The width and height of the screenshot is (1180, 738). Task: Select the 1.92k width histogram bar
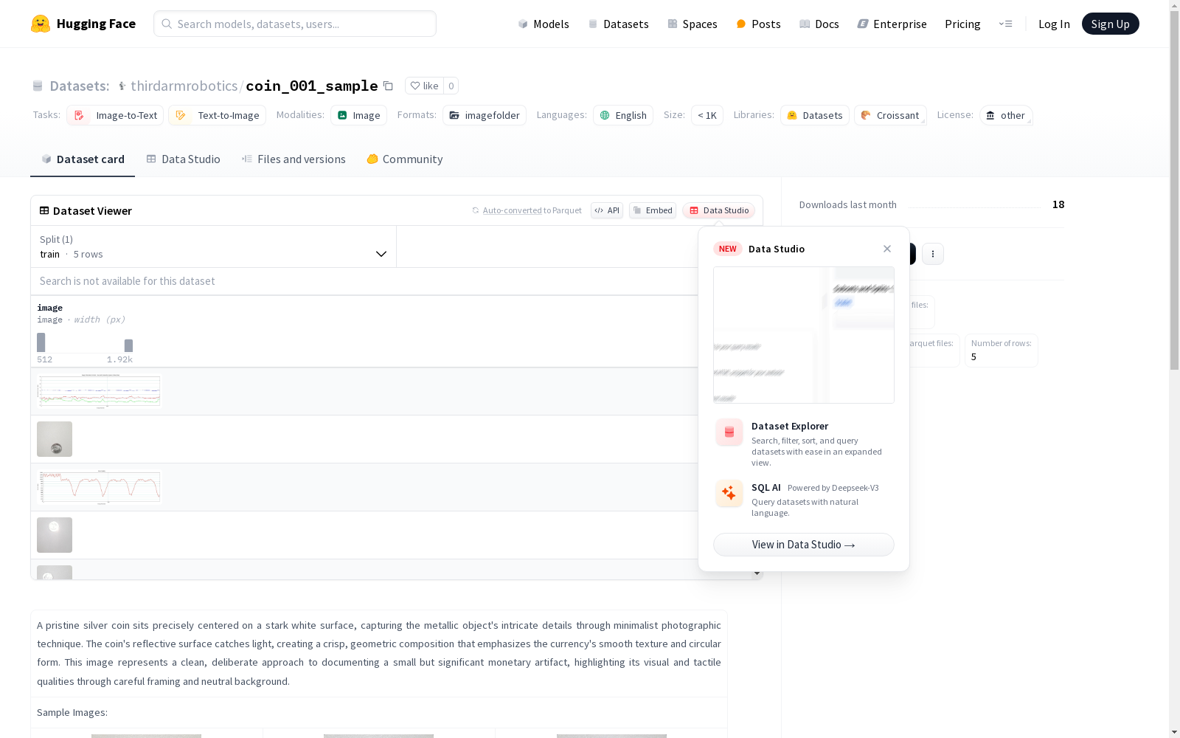(128, 345)
